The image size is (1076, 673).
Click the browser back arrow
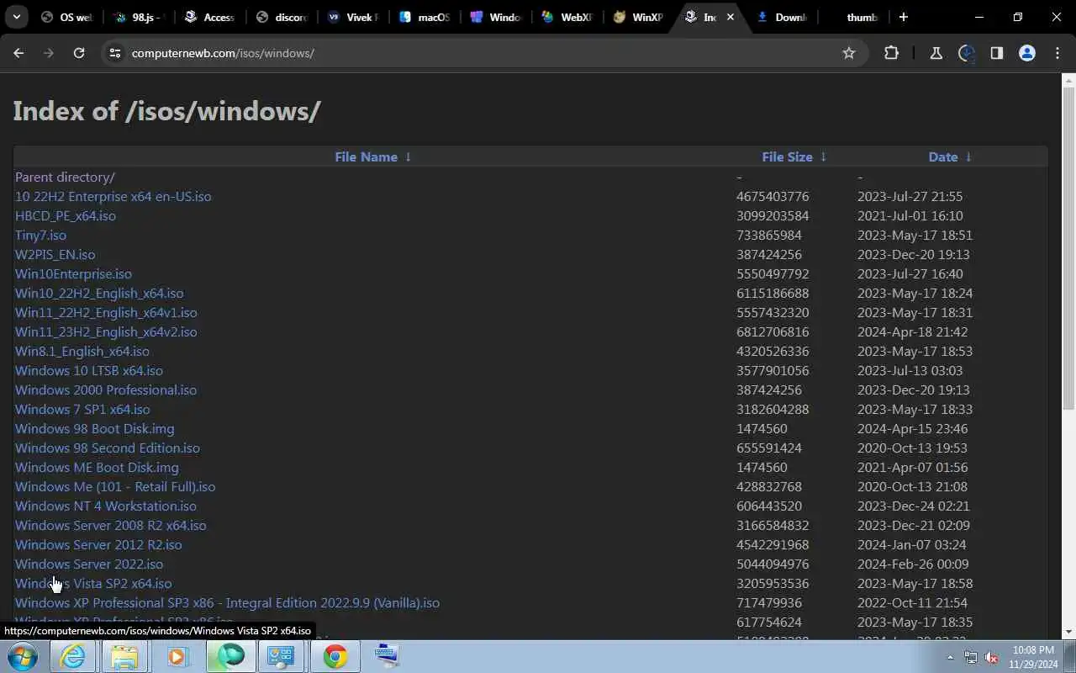tap(18, 53)
